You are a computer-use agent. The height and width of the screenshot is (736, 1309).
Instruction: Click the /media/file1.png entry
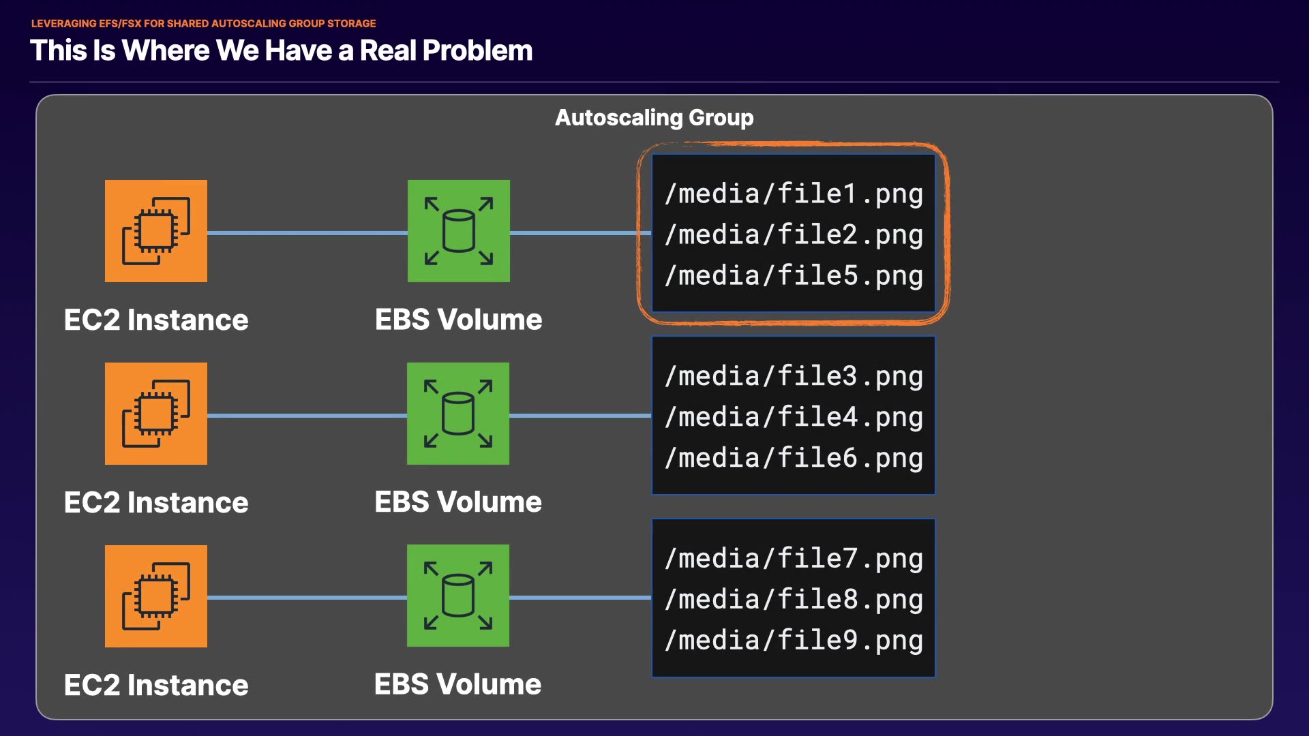(x=794, y=194)
